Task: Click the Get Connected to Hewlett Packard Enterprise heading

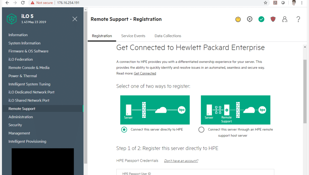Action: coord(190,48)
